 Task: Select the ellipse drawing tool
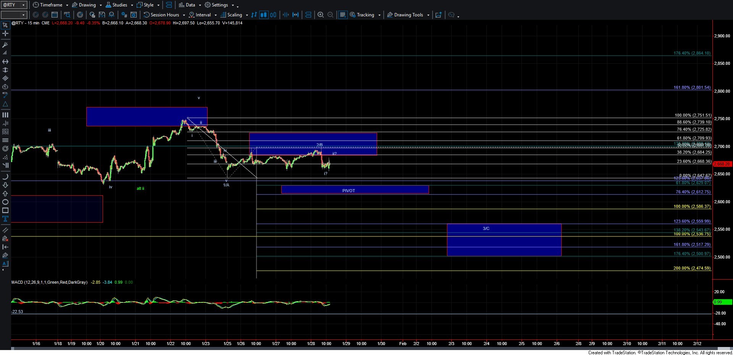(x=5, y=202)
